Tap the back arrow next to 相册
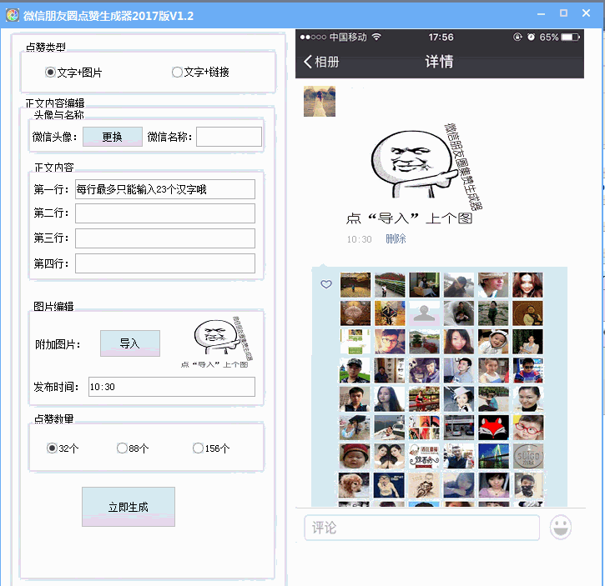This screenshot has height=586, width=605. pyautogui.click(x=308, y=62)
